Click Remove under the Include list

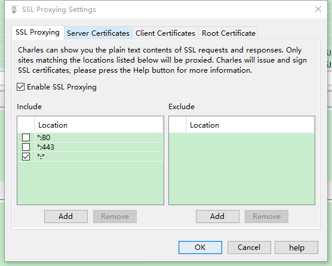pyautogui.click(x=115, y=216)
